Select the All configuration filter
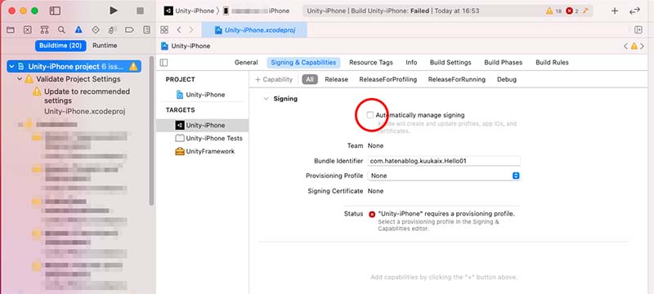This screenshot has height=294, width=654. click(310, 79)
